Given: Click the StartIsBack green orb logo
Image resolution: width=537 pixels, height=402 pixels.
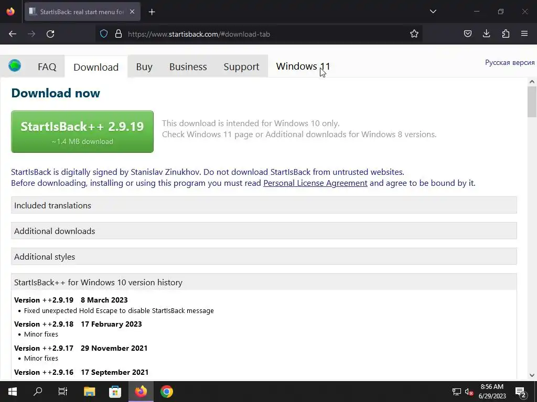Looking at the screenshot, I should 15,65.
